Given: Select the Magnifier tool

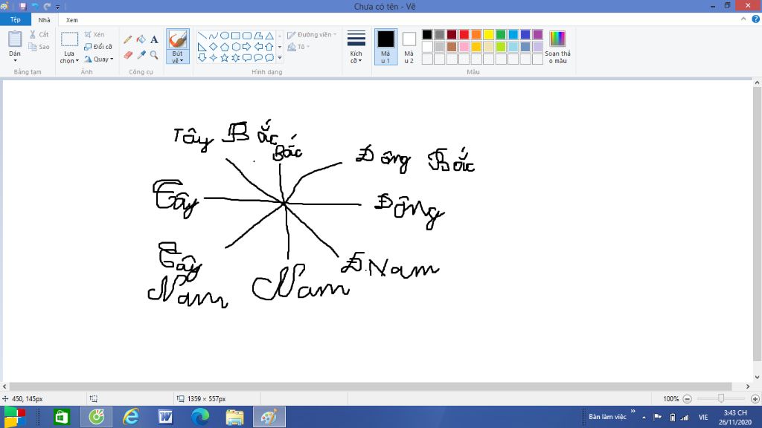Looking at the screenshot, I should 154,55.
